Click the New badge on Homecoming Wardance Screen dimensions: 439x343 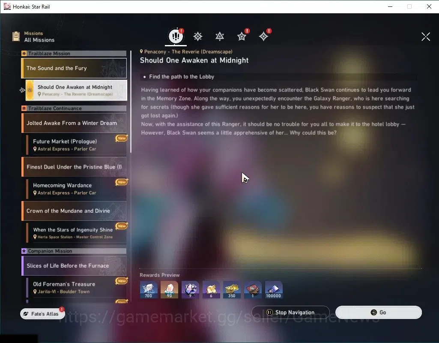[122, 182]
